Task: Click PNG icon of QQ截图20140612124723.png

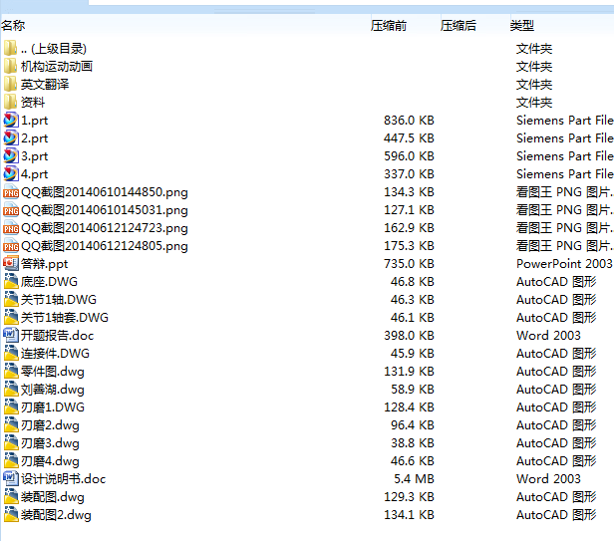Action: (x=11, y=228)
